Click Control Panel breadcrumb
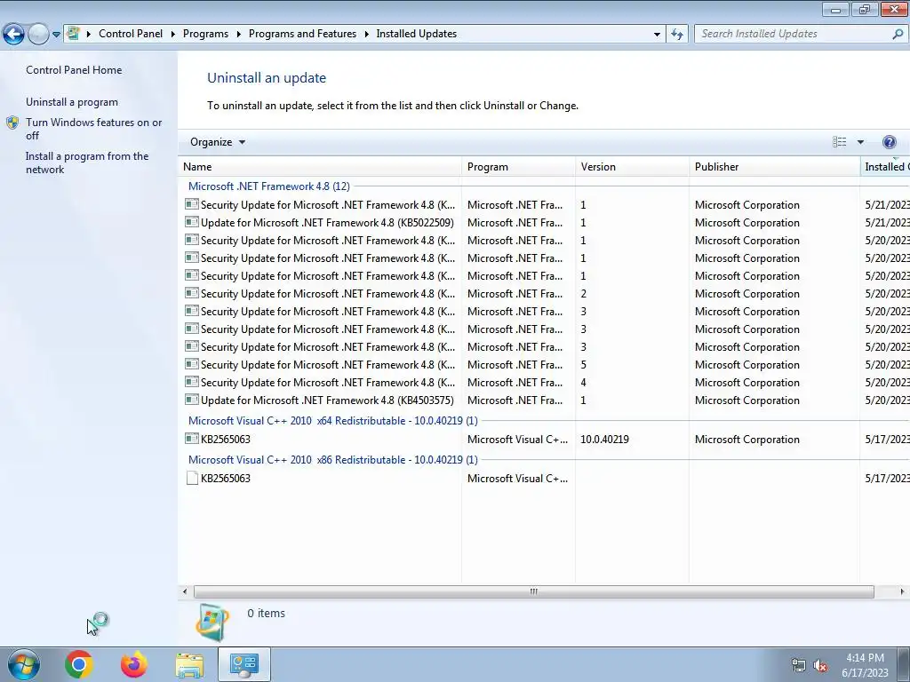910x682 pixels. pos(131,34)
